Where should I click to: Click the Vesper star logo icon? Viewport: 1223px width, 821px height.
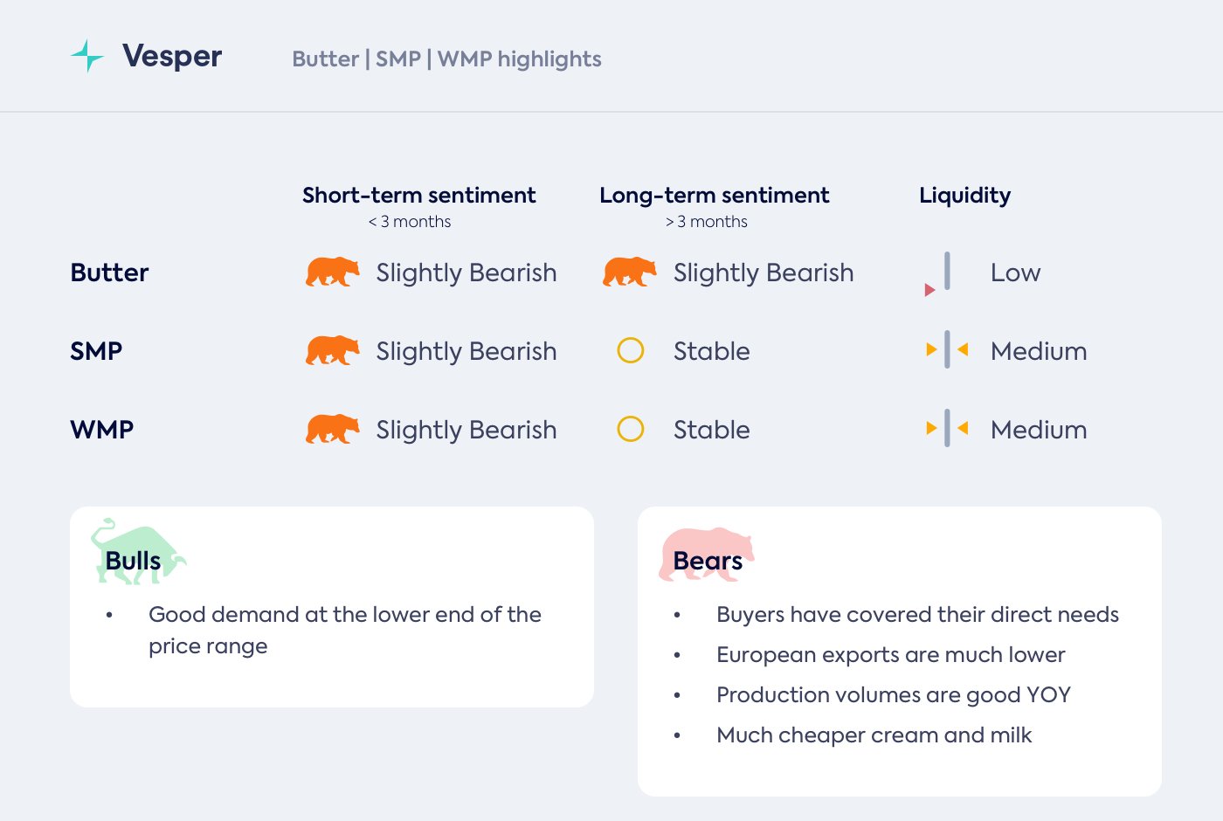pyautogui.click(x=87, y=56)
